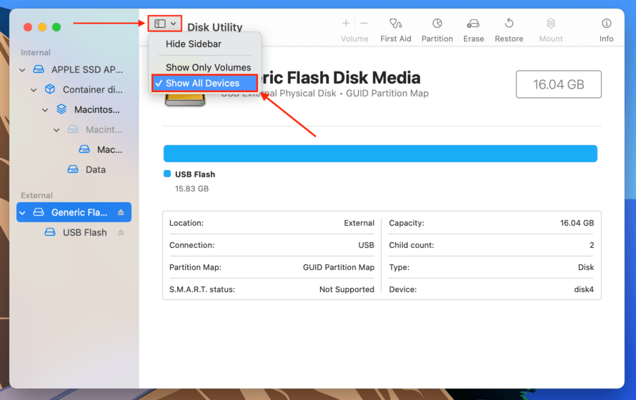Image resolution: width=636 pixels, height=400 pixels.
Task: Click the red close window button
Action: [x=28, y=27]
